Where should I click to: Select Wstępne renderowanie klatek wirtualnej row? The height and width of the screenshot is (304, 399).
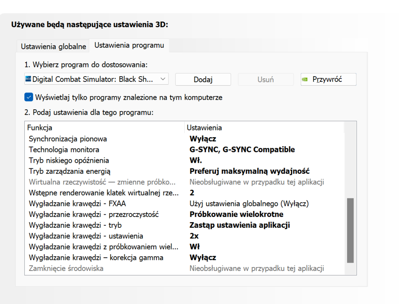184,193
